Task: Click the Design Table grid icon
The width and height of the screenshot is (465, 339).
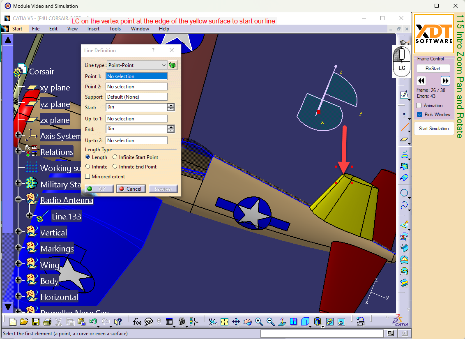Action: 169,322
